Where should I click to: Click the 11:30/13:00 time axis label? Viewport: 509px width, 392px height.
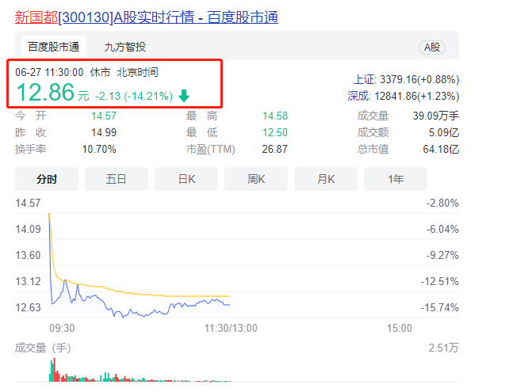pos(231,328)
